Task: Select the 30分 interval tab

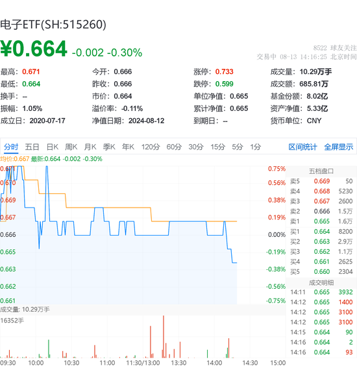Action: tap(196, 147)
